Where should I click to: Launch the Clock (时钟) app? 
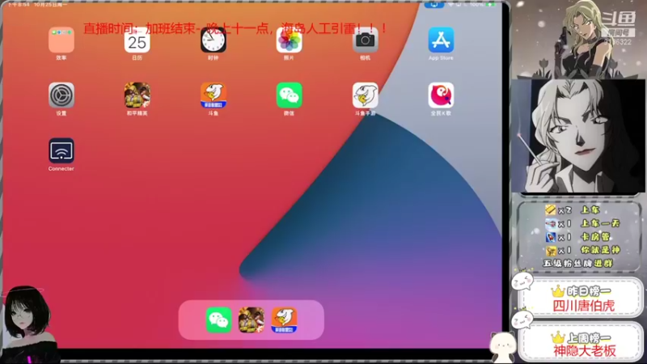click(x=214, y=40)
